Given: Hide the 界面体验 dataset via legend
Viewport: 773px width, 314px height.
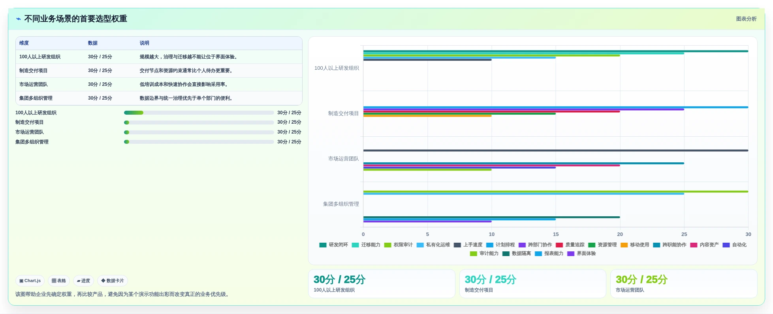Looking at the screenshot, I should 581,254.
